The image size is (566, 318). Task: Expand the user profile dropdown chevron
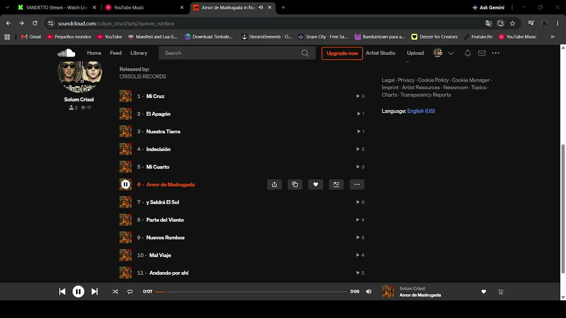coord(451,53)
